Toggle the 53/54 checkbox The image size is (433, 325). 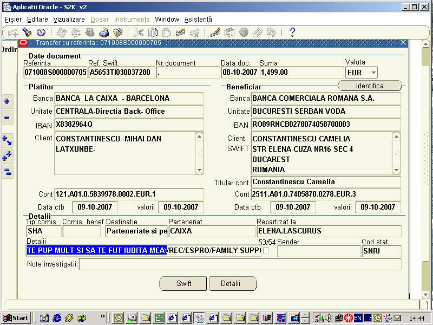[266, 251]
